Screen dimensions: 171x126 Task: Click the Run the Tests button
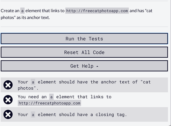point(84,39)
